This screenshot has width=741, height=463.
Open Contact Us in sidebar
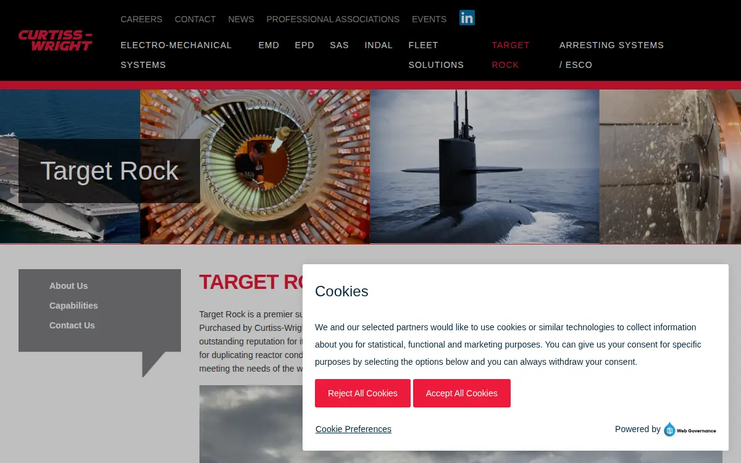pyautogui.click(x=72, y=325)
